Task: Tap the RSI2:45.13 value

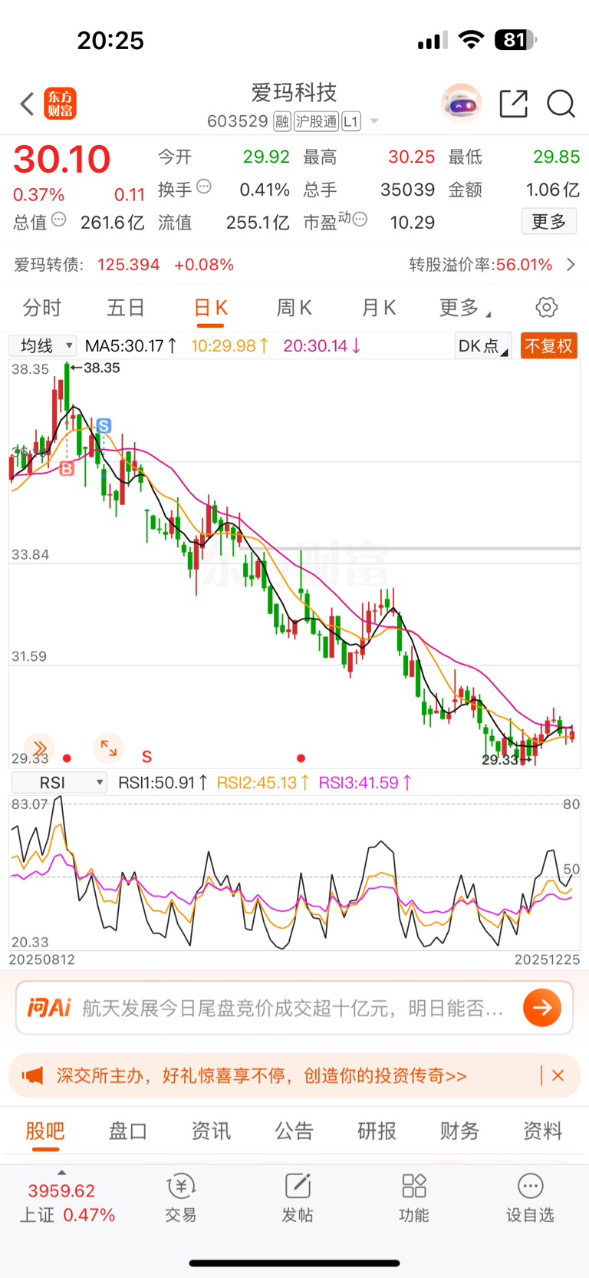Action: click(262, 782)
